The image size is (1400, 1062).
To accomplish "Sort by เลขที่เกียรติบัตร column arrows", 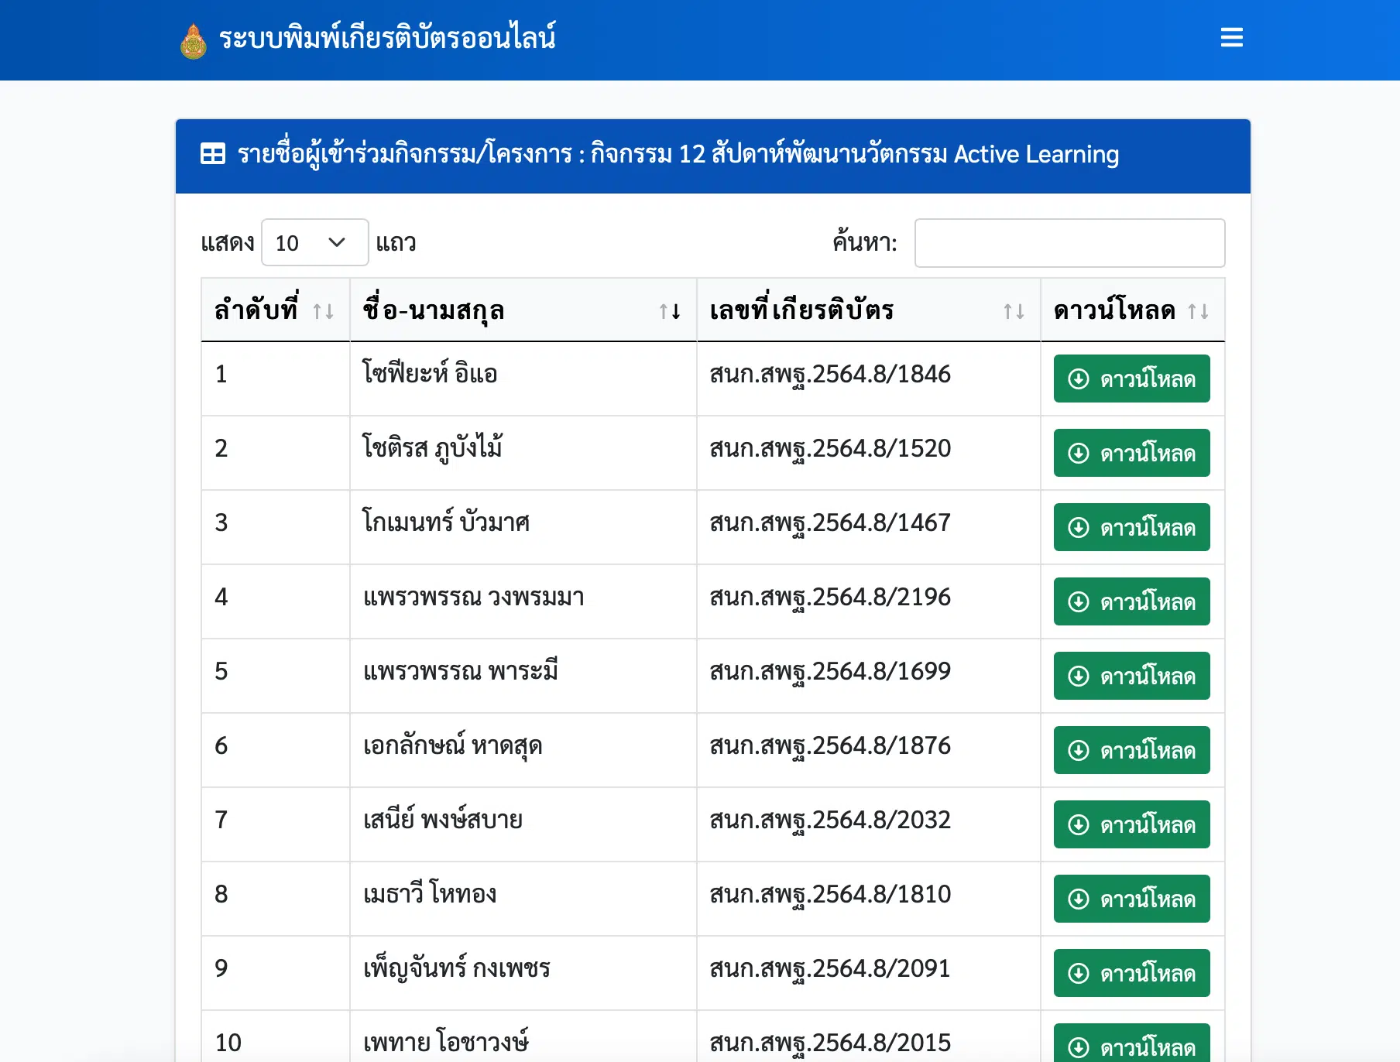I will point(1014,311).
